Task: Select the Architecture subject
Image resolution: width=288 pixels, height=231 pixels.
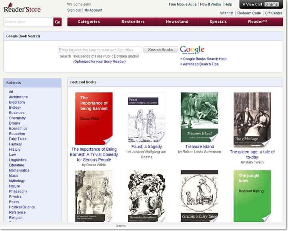Action: (18, 97)
